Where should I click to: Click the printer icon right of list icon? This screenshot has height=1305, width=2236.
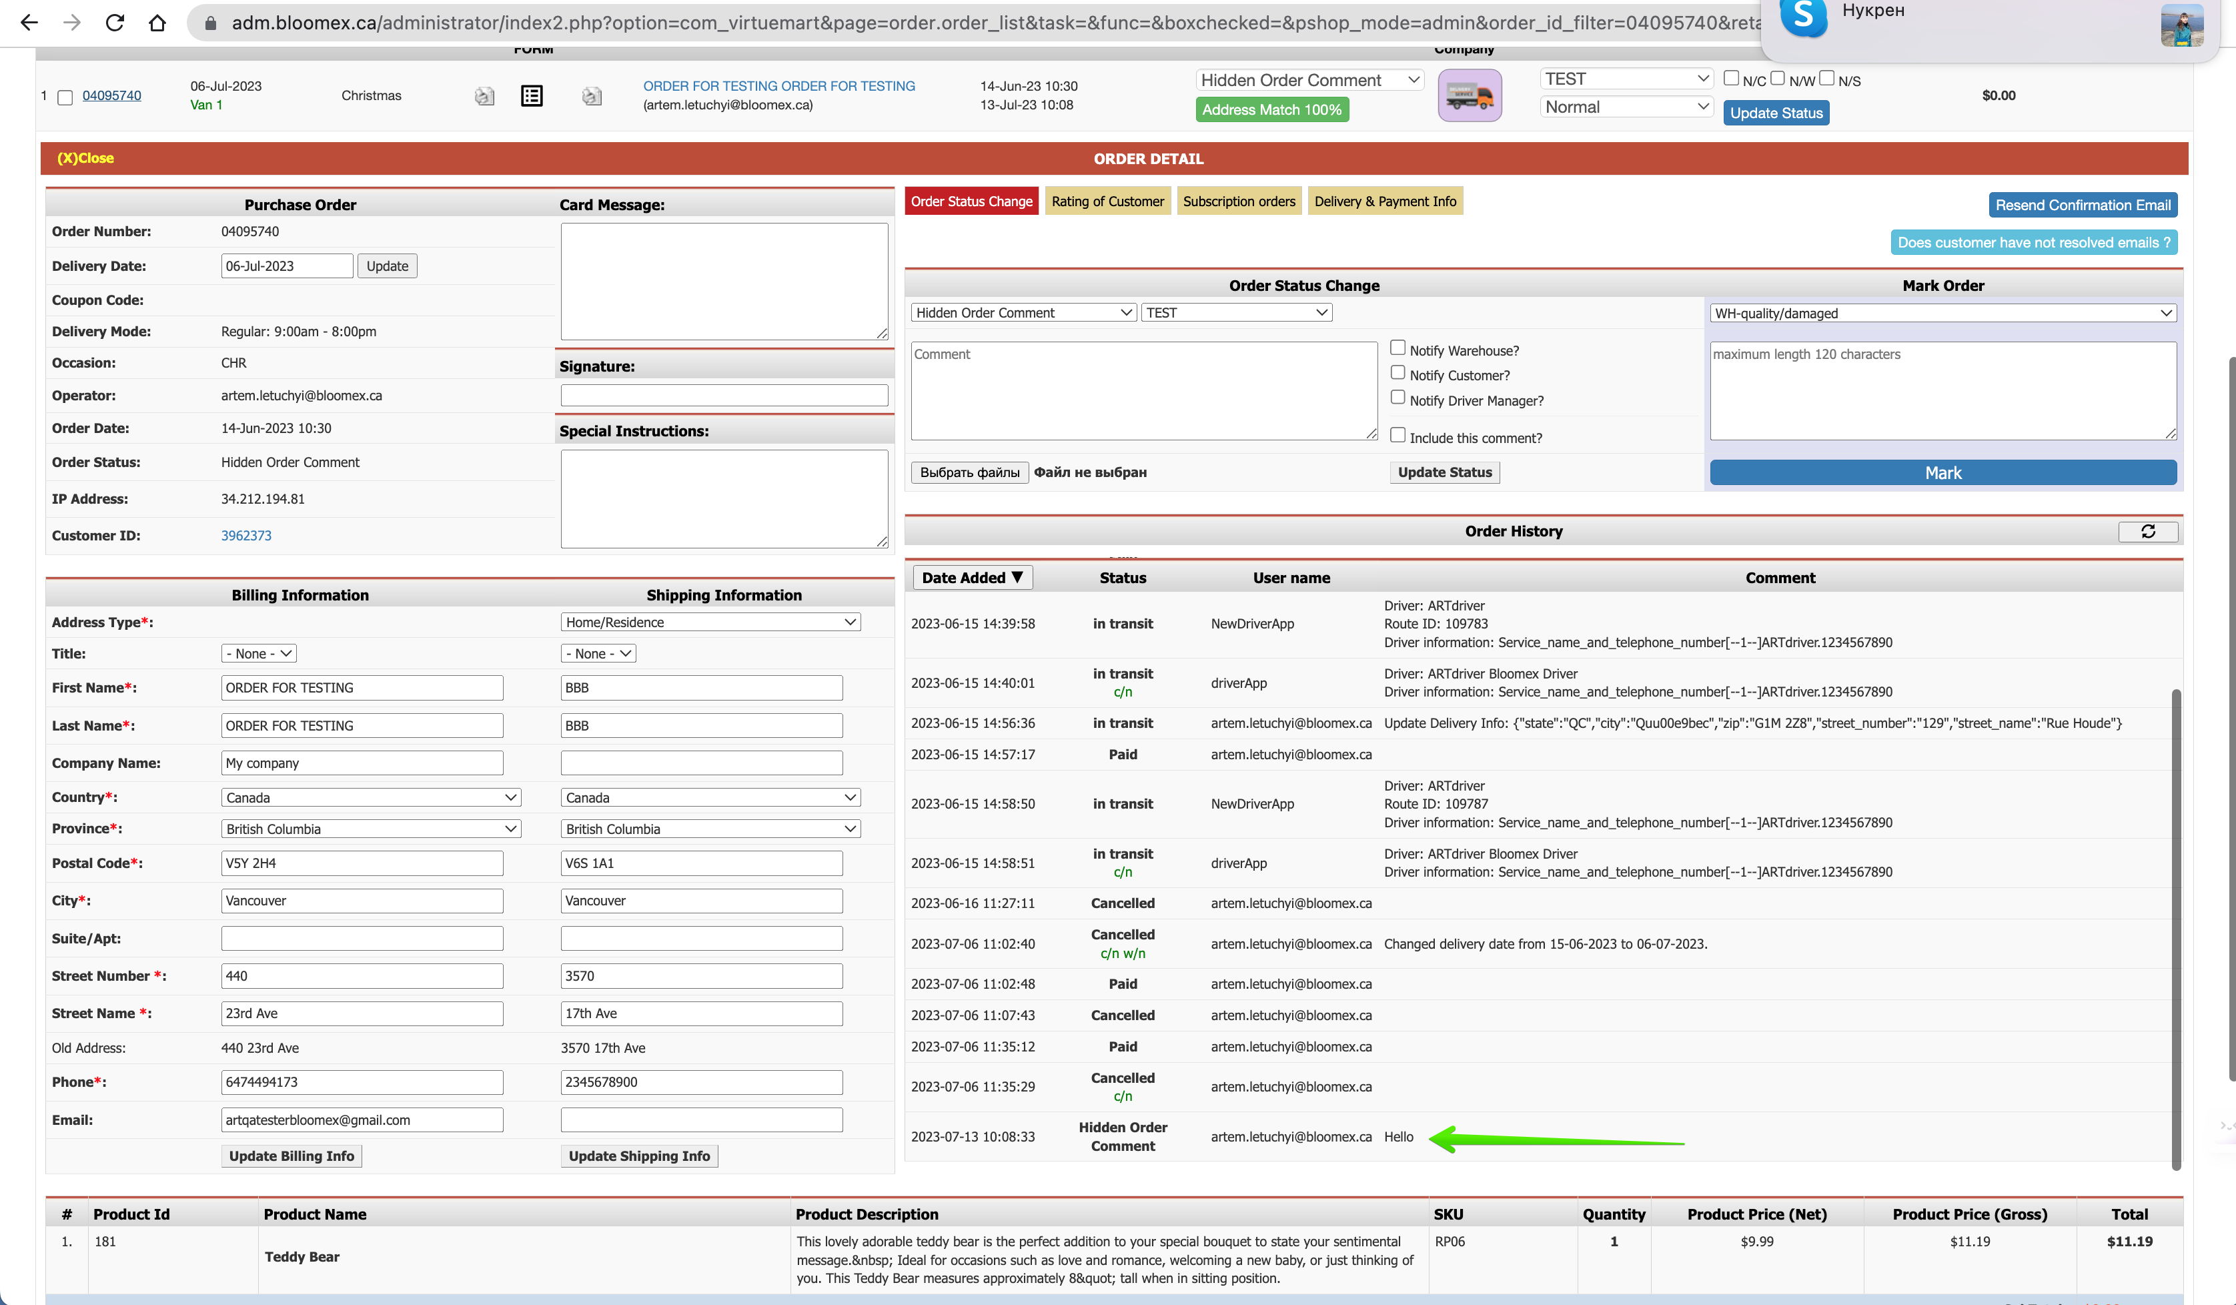(591, 96)
